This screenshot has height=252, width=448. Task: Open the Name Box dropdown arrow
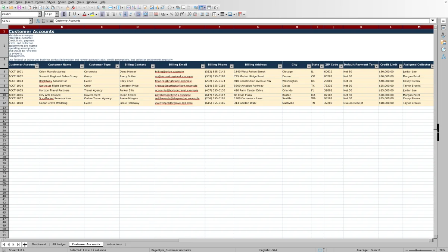click(31, 21)
